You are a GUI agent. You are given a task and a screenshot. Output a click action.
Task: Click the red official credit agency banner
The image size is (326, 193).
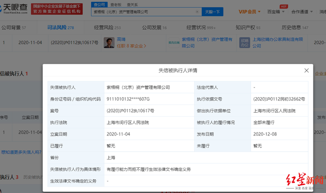[x=57, y=9]
